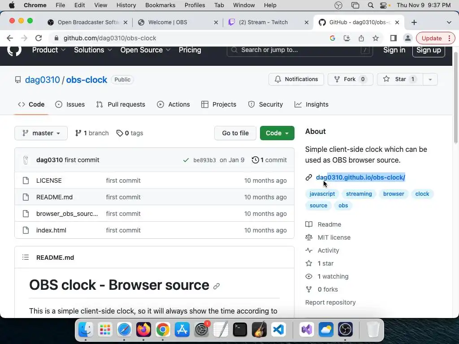Click the Sign up button

[x=429, y=50]
